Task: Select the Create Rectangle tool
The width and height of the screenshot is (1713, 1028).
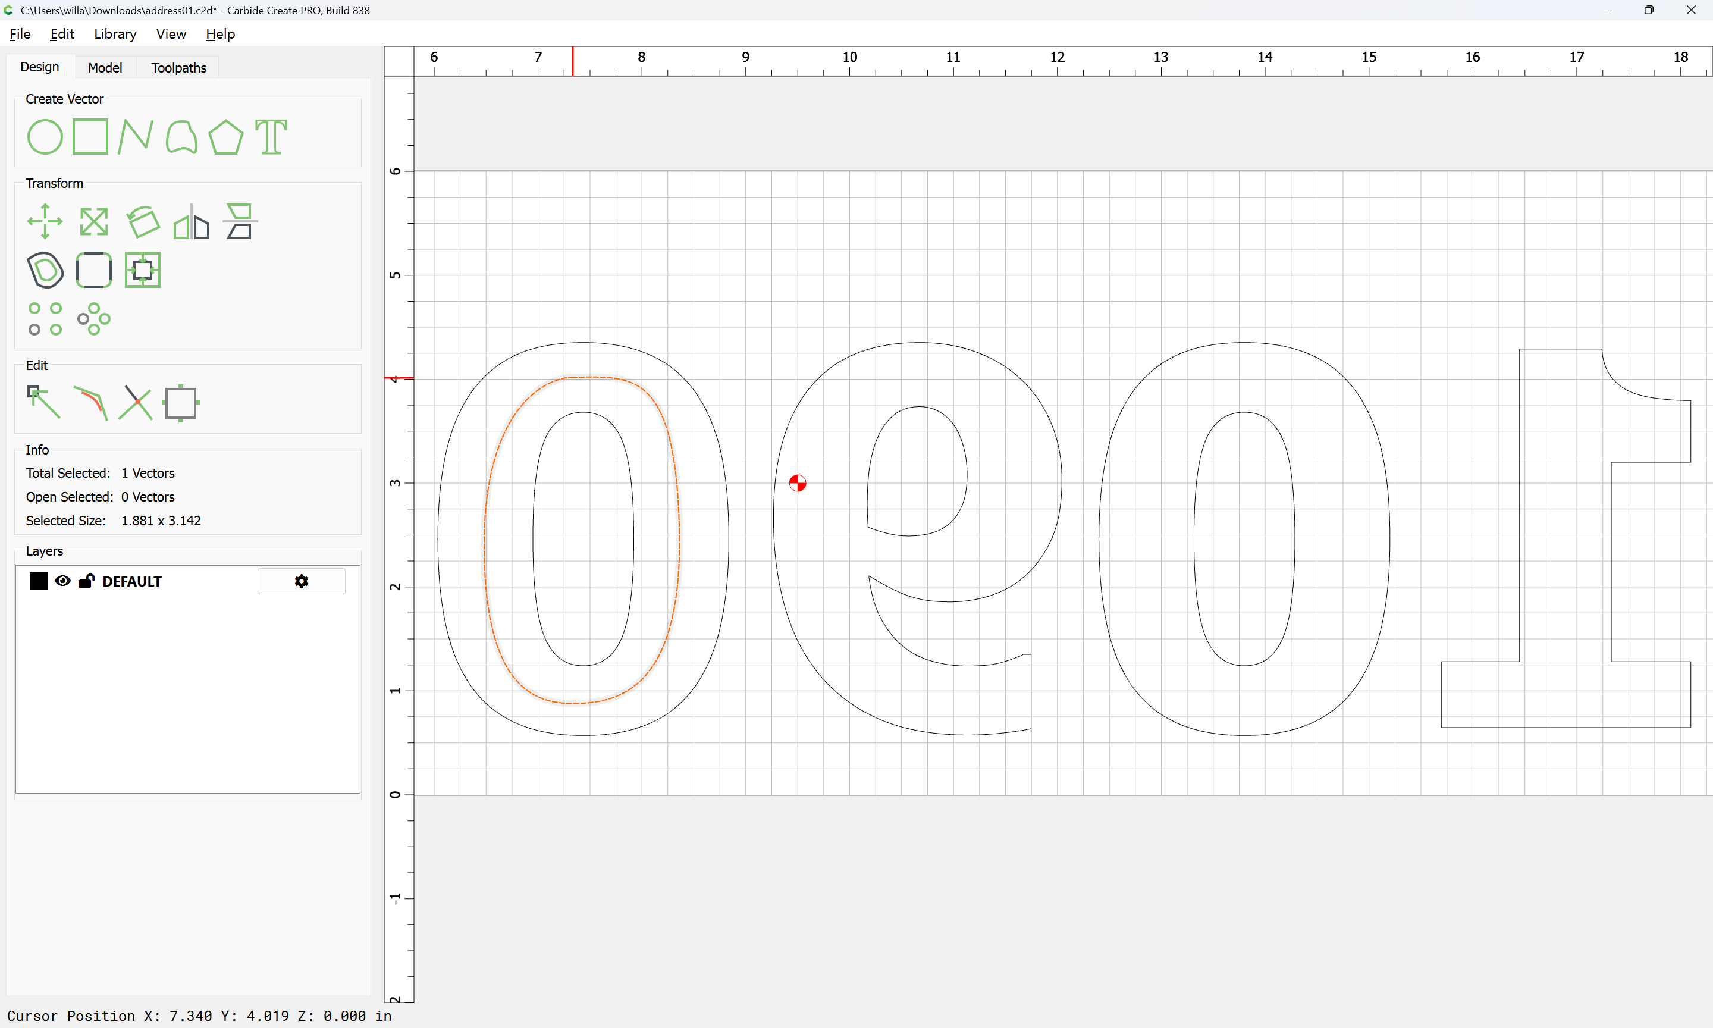Action: (x=90, y=136)
